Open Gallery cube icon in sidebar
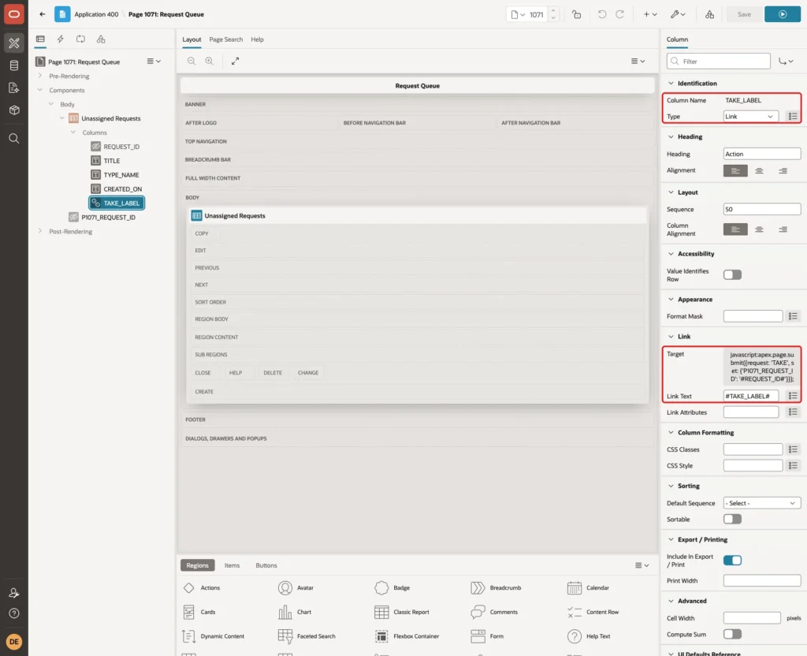This screenshot has width=807, height=656. click(14, 110)
